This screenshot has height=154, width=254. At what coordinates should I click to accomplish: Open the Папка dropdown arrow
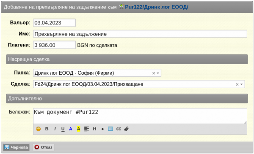point(158,73)
